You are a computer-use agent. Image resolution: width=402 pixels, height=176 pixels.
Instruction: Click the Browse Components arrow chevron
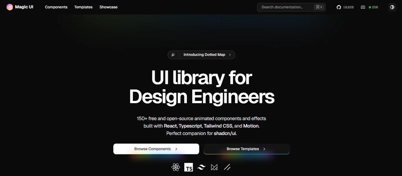[176, 149]
